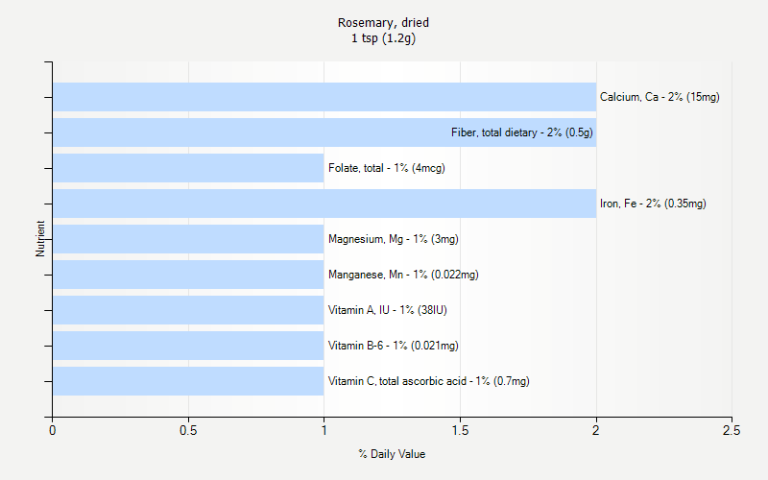The height and width of the screenshot is (480, 768).
Task: Select the "1 tsp (1.2g)" subtitle
Action: point(383,38)
